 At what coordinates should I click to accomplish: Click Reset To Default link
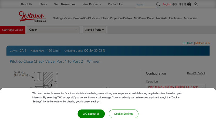click(196, 73)
